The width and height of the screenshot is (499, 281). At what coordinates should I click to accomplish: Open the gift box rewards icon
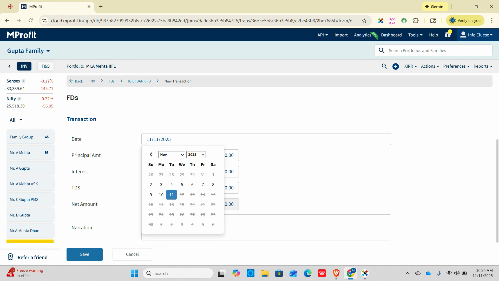pos(448,35)
